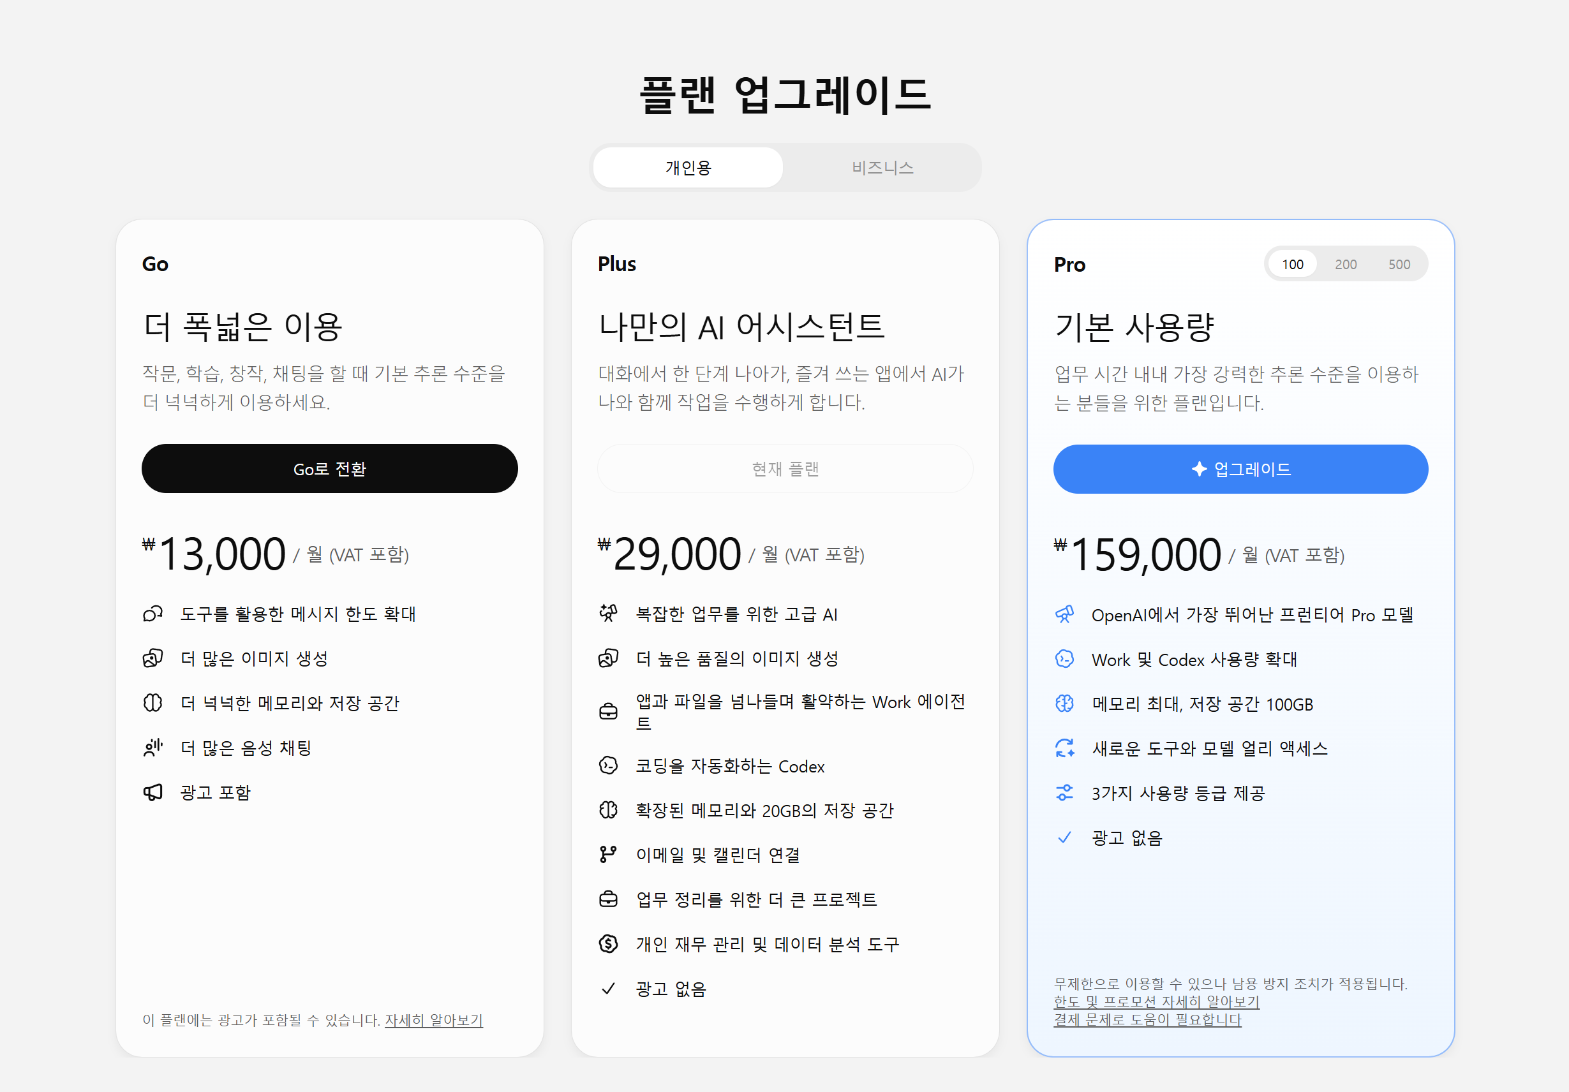Viewport: 1569px width, 1092px height.
Task: Select the 100 Pro usage tier
Action: (1292, 264)
